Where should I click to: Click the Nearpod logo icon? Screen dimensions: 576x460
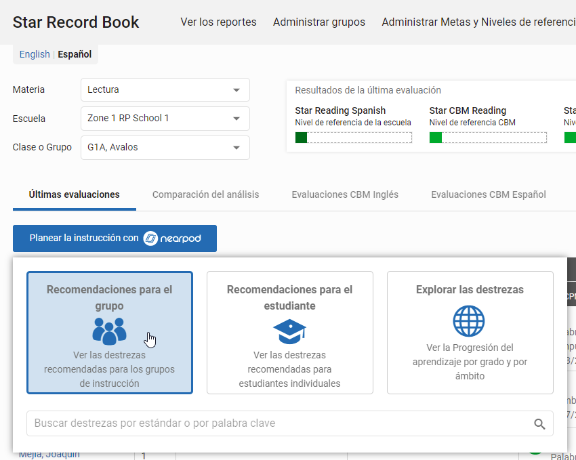coord(150,238)
